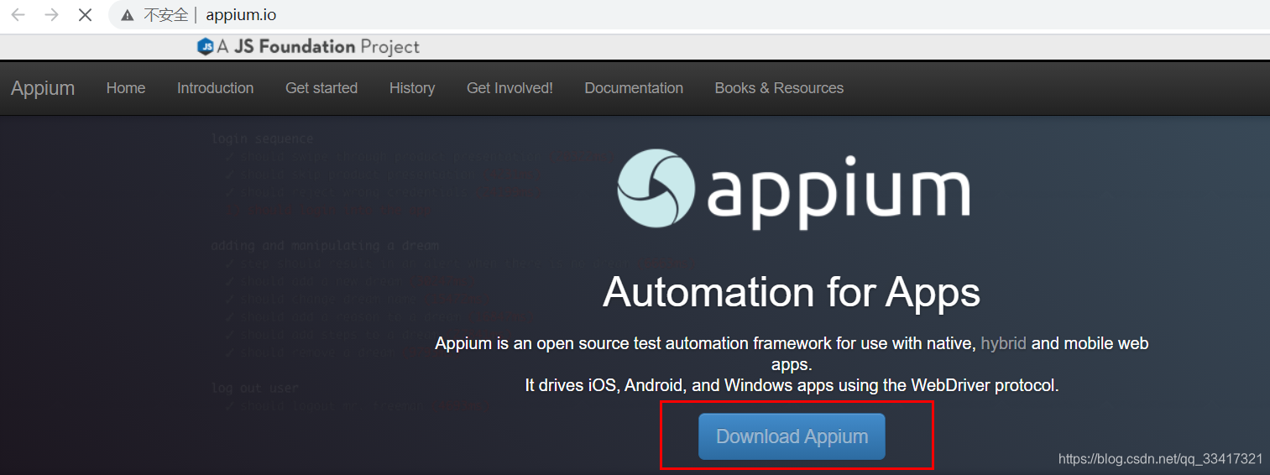Screen dimensions: 1270x475
Task: Click the not-secure warning triangle icon
Action: (127, 15)
